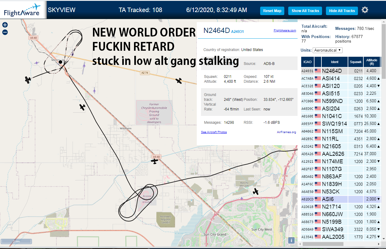The width and height of the screenshot is (386, 249).
Task: Select aircraft N115SM in list
Action: [341, 131]
